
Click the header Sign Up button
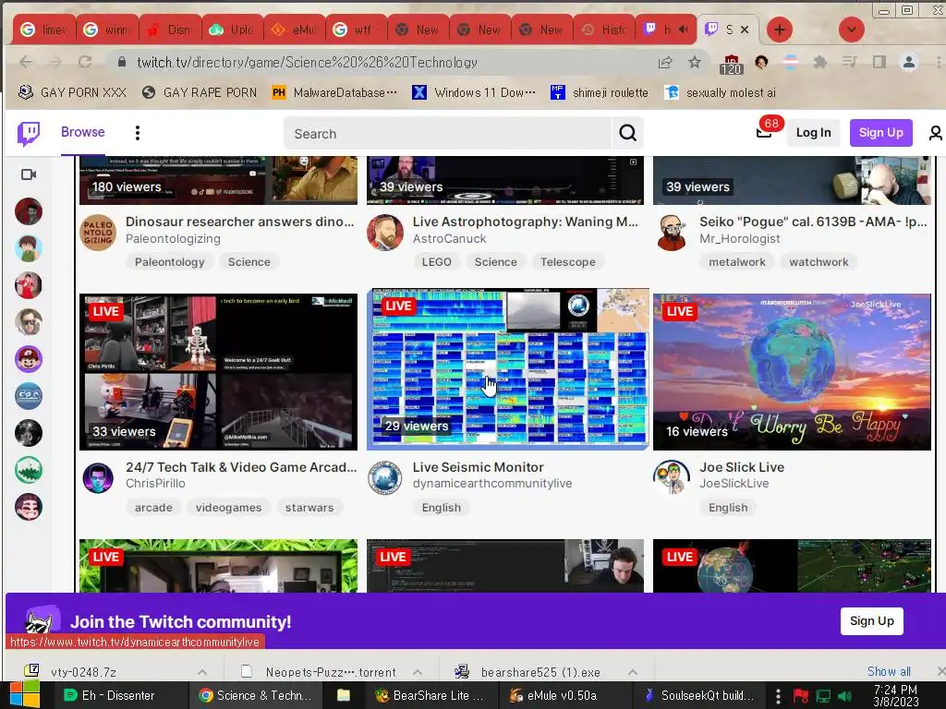click(880, 133)
